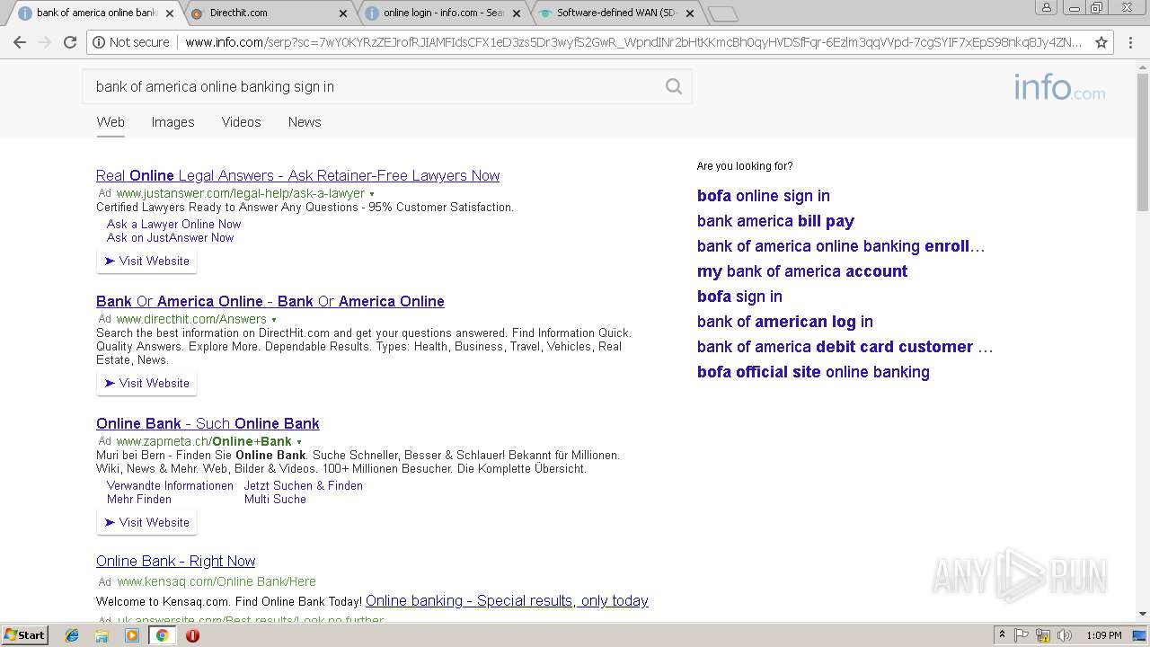This screenshot has width=1150, height=647.
Task: Open Real Online Legal Answers result
Action: (297, 175)
